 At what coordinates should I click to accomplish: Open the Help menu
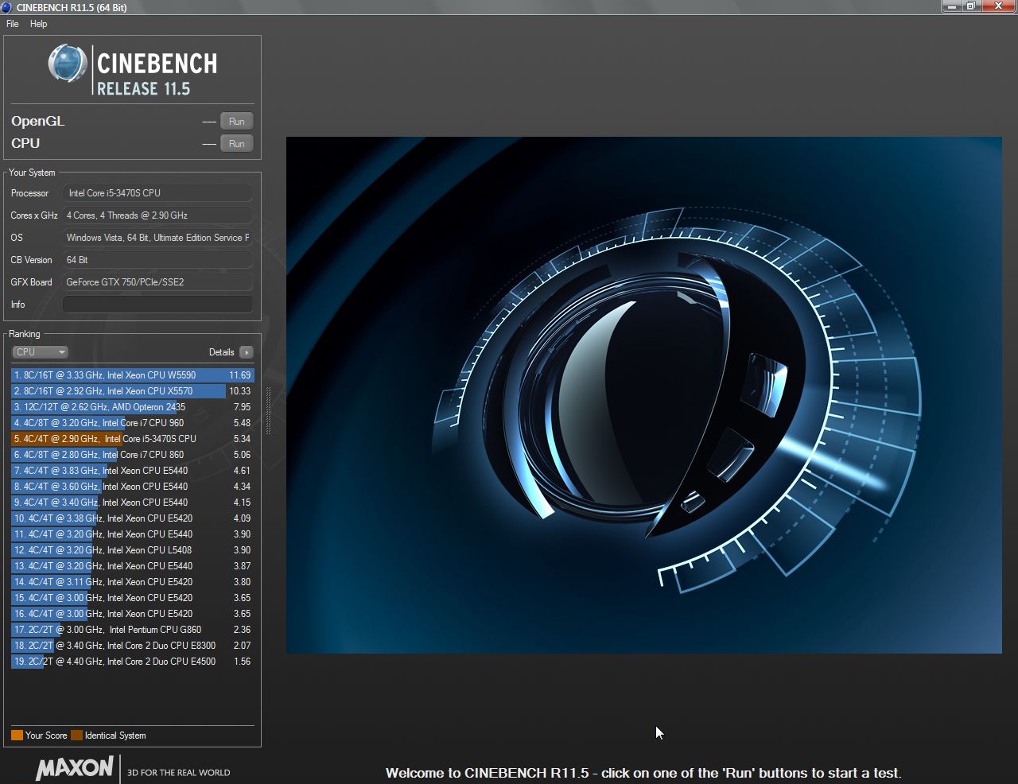click(38, 24)
